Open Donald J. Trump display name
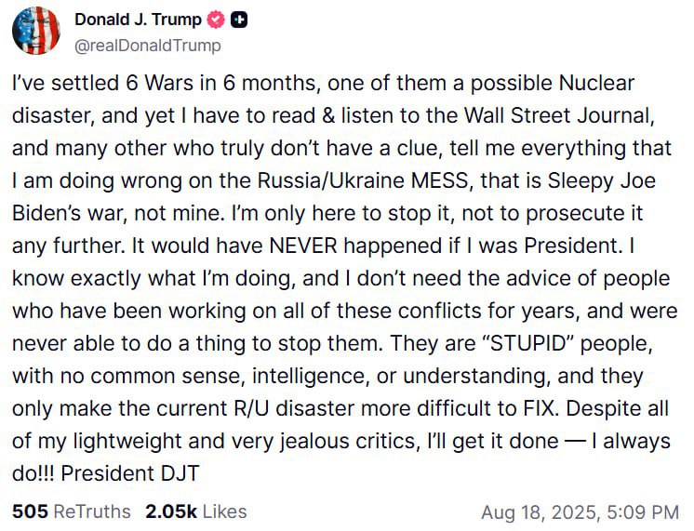Screen dimensions: 694x531 (x=138, y=20)
